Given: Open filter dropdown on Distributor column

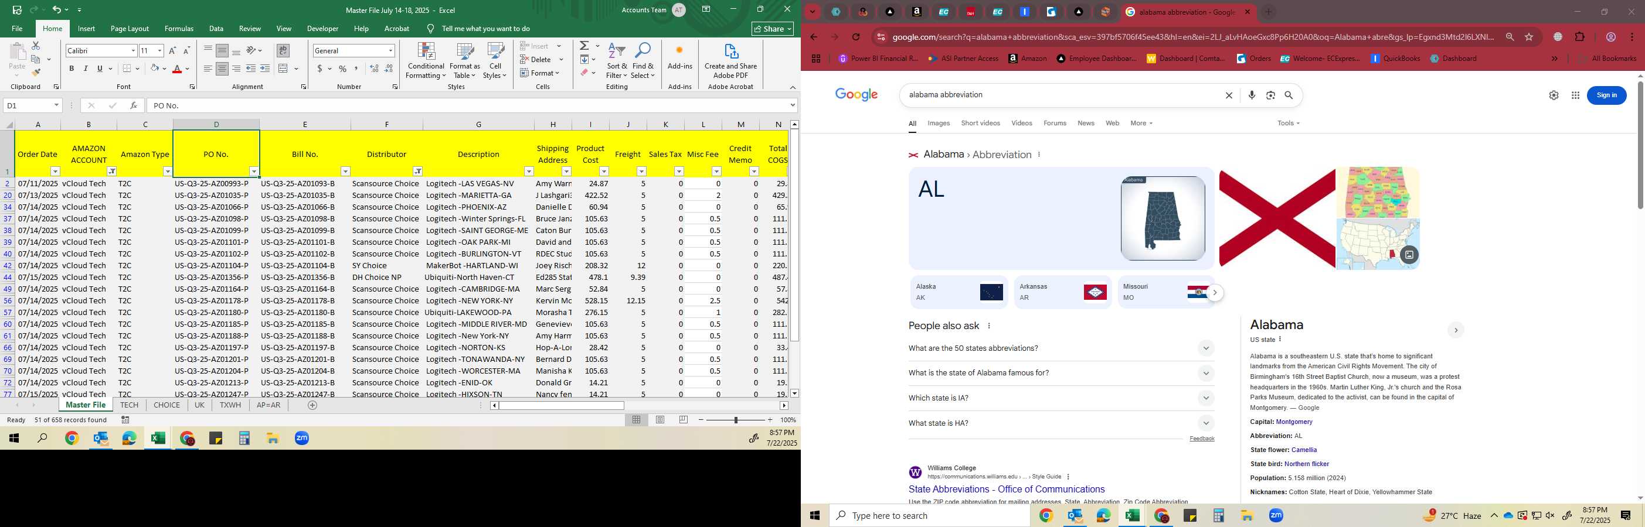Looking at the screenshot, I should (x=417, y=171).
